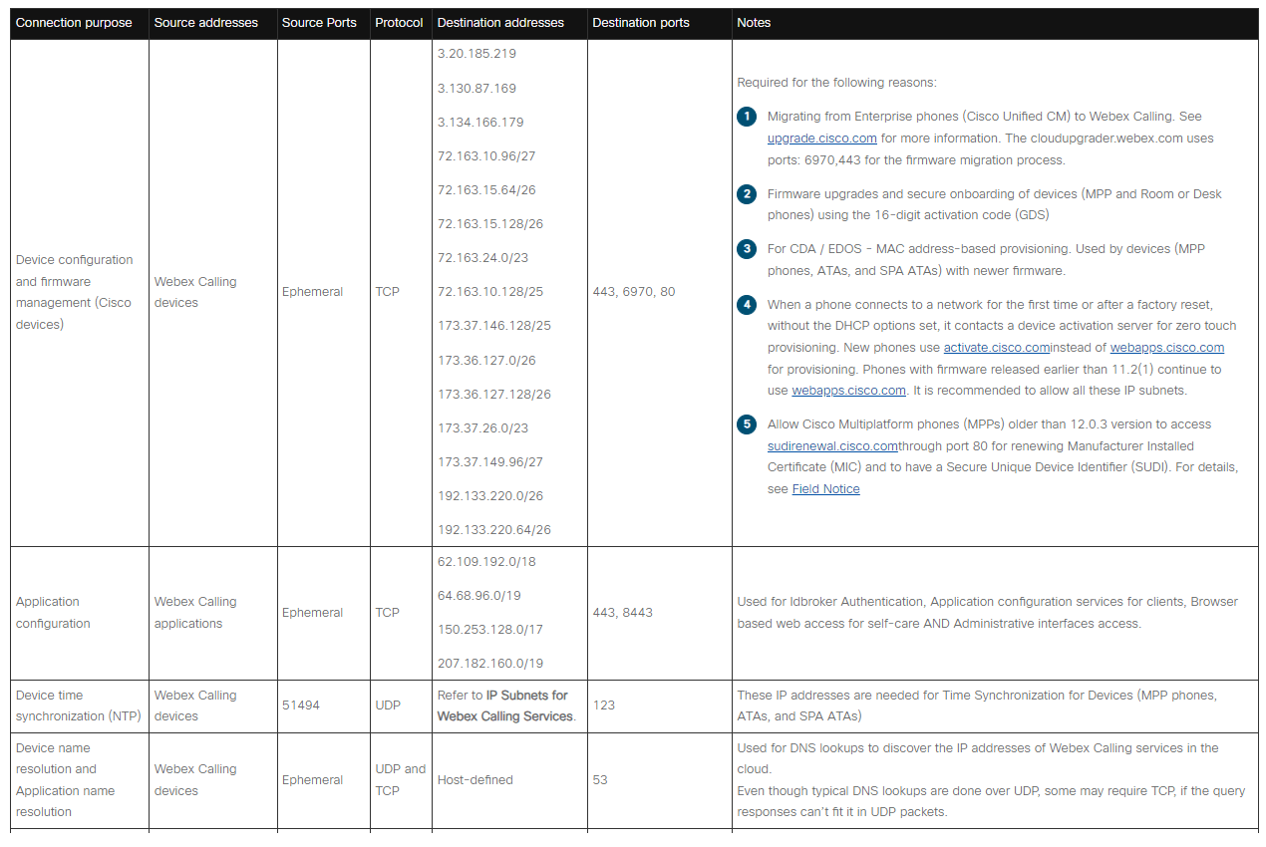Click 'Required for the following reasons:' text
1266x847 pixels.
click(x=836, y=83)
